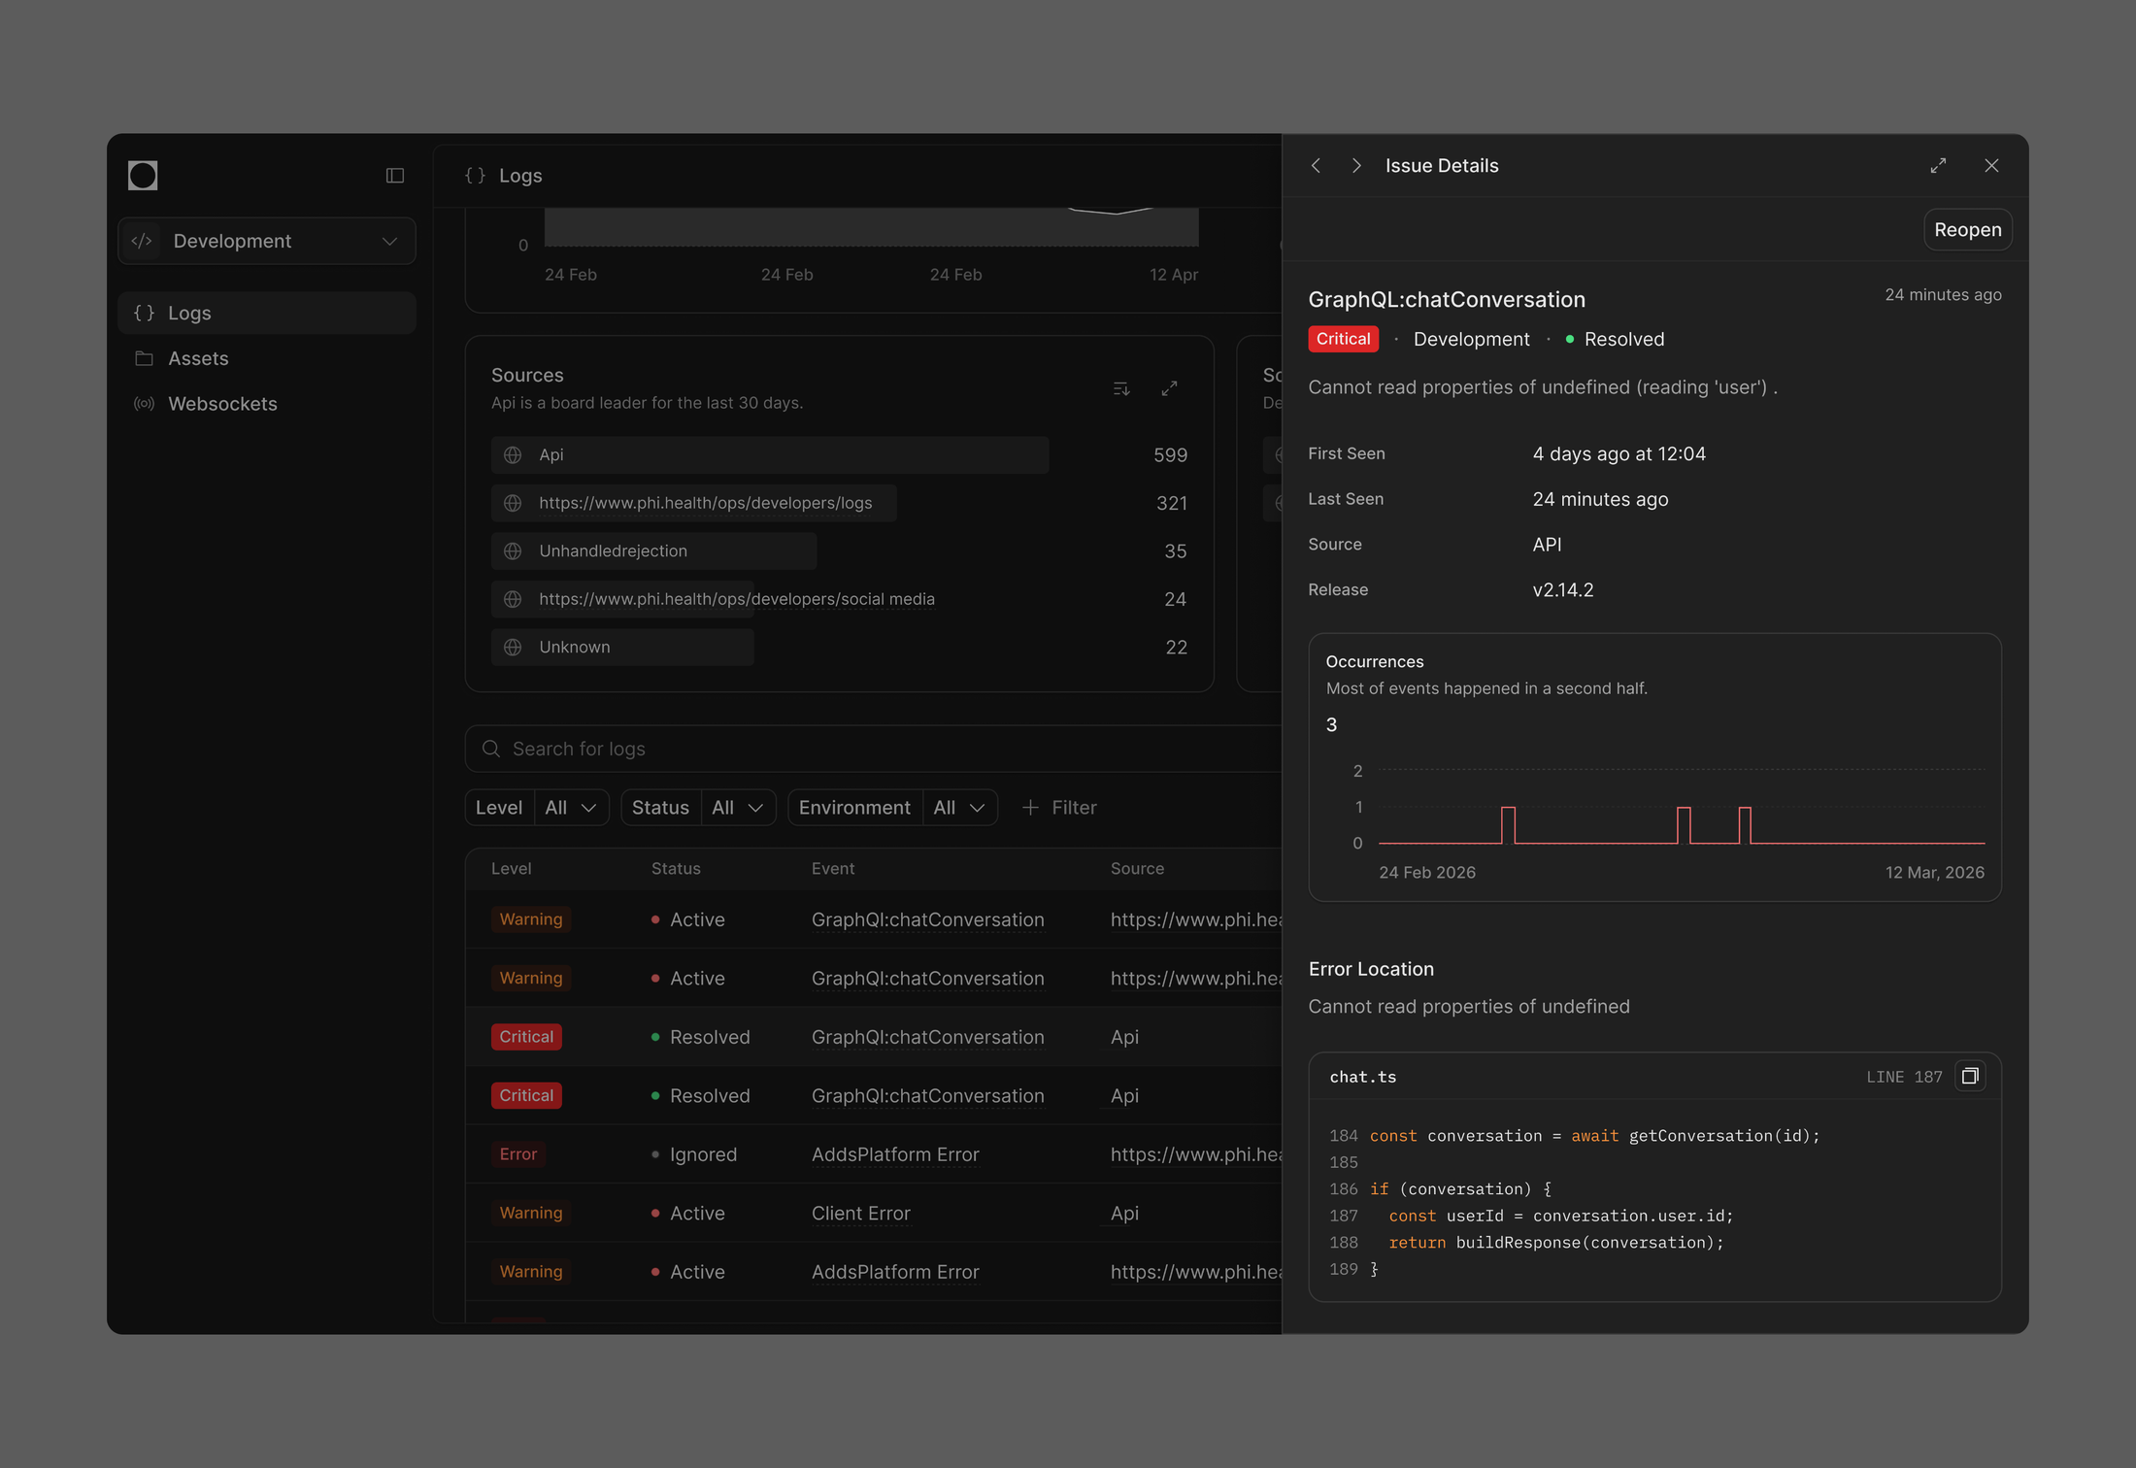Select the Unknown source row
Viewport: 2136px width, 1468px height.
point(840,648)
